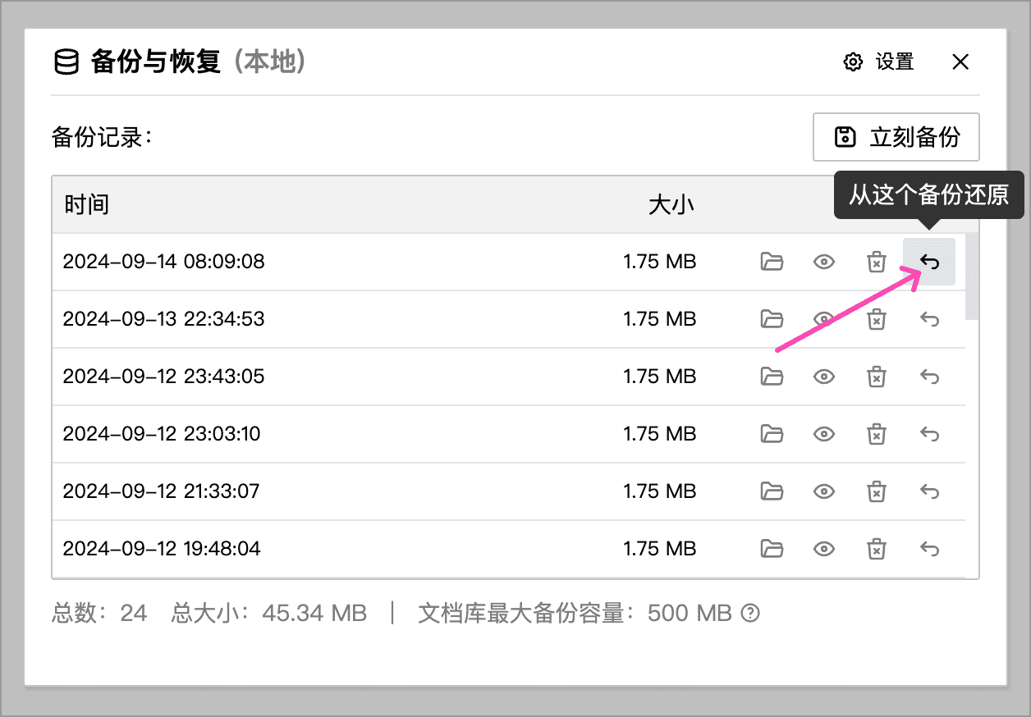Open 设置 with the gear icon
This screenshot has height=717, width=1031.
click(x=879, y=62)
